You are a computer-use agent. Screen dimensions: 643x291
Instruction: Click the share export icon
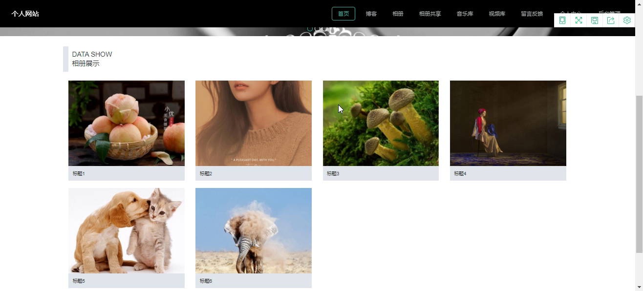pos(611,21)
